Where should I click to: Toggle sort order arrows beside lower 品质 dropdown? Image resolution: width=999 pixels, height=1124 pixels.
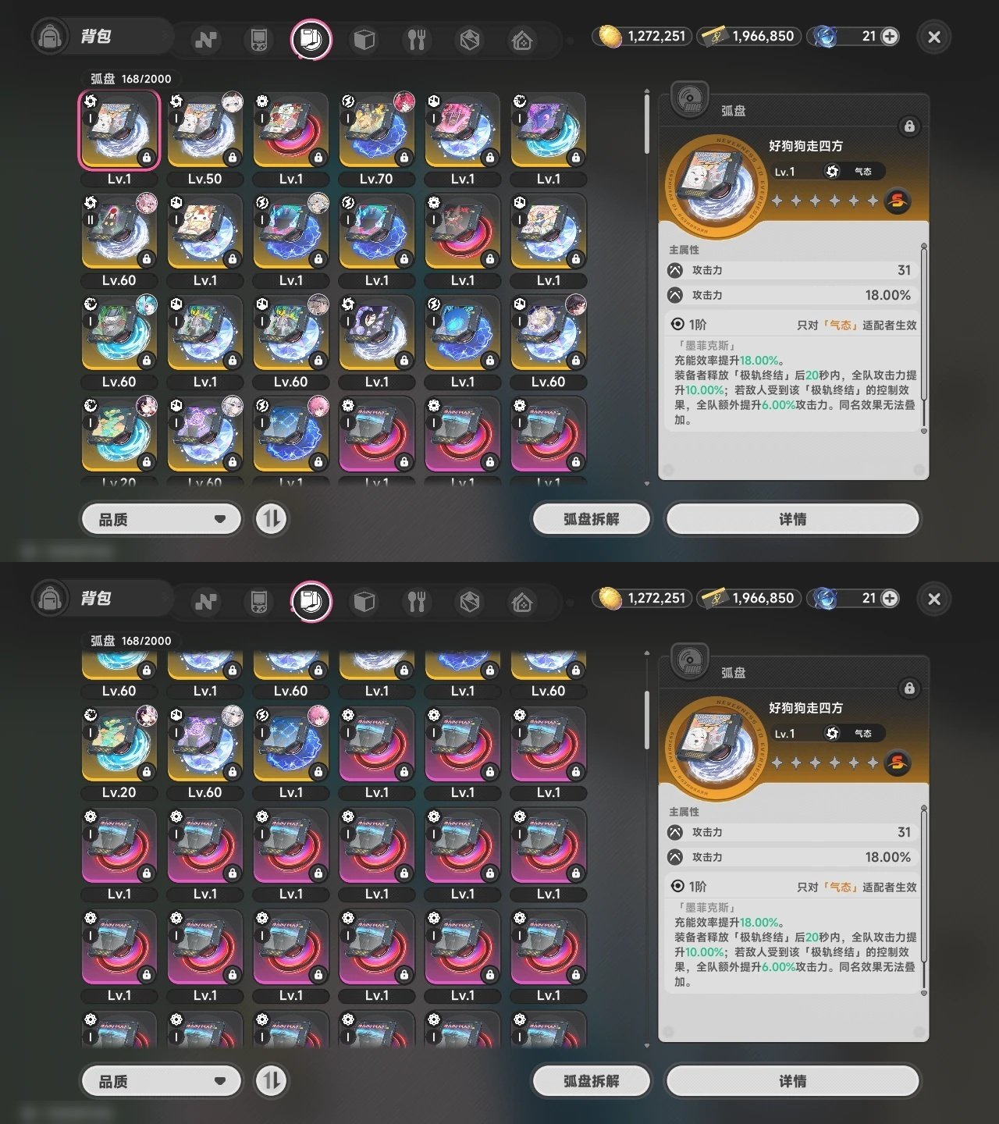coord(272,1081)
